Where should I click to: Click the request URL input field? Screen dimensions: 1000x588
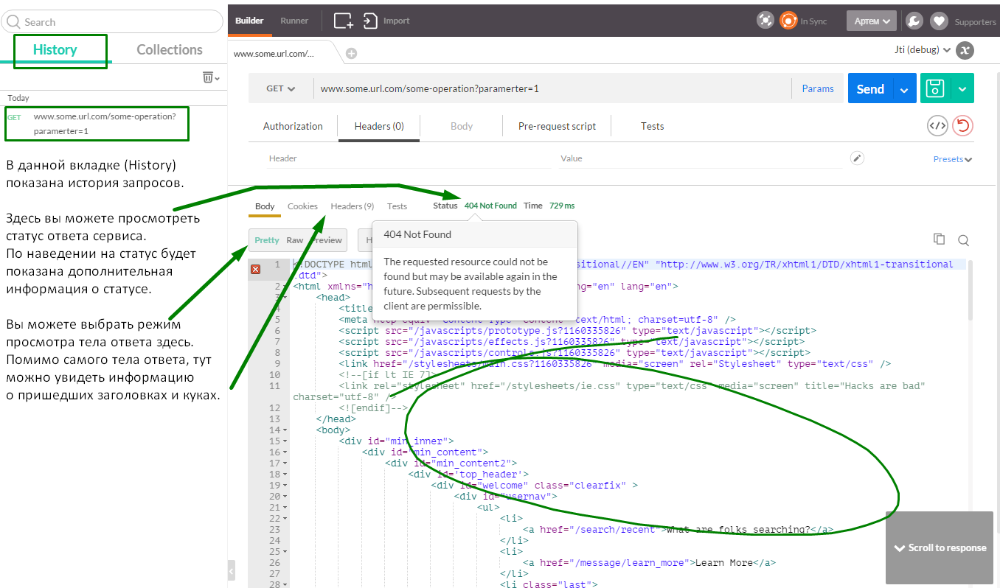tap(552, 88)
